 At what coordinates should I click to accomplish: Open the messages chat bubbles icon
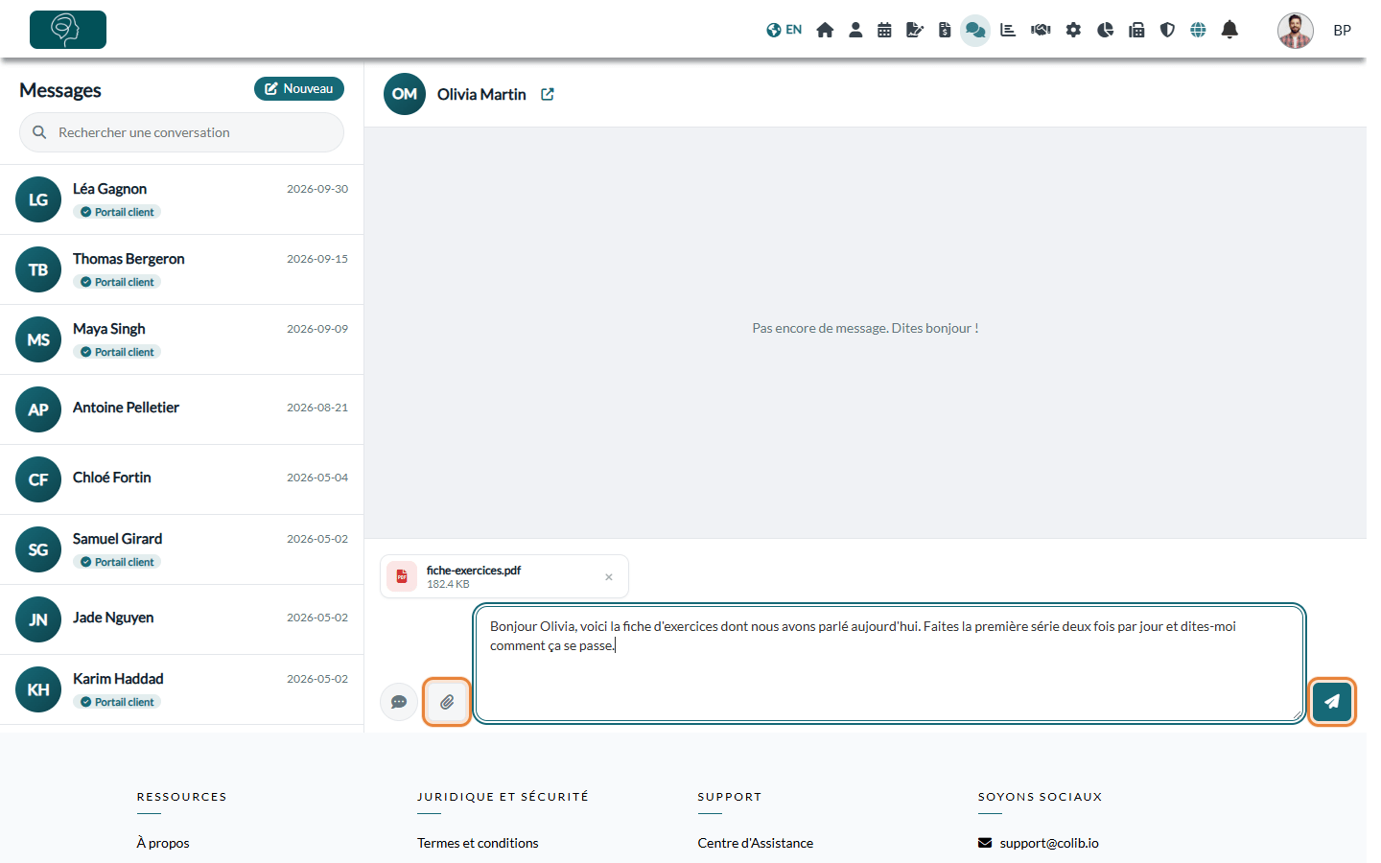(x=975, y=30)
